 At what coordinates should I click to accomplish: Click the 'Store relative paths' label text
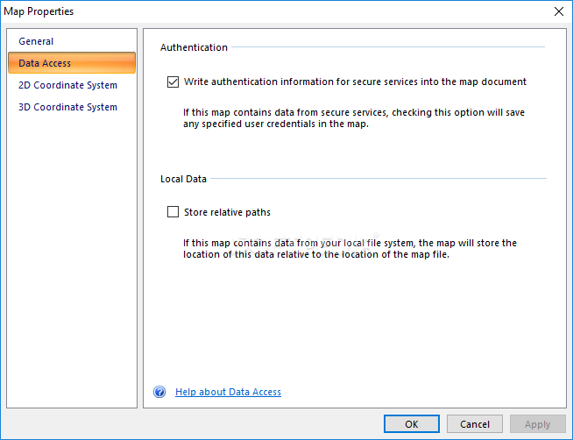coord(227,212)
